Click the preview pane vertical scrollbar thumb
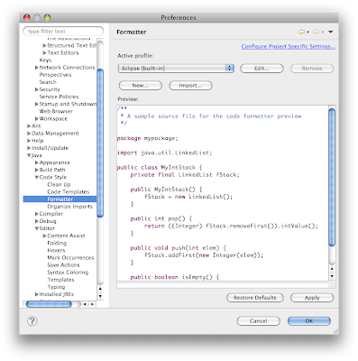Image resolution: width=358 pixels, height=361 pixels. (332, 178)
